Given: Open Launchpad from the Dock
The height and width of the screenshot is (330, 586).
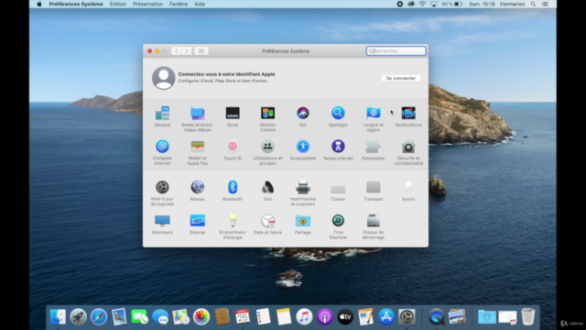Looking at the screenshot, I should [x=78, y=317].
